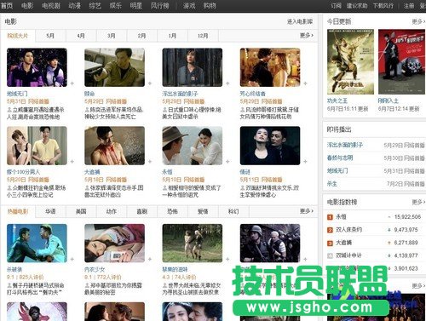Viewport: 426px width, 321px height.
Task: Switch to the 美国 genre tab
Action: pos(81,211)
